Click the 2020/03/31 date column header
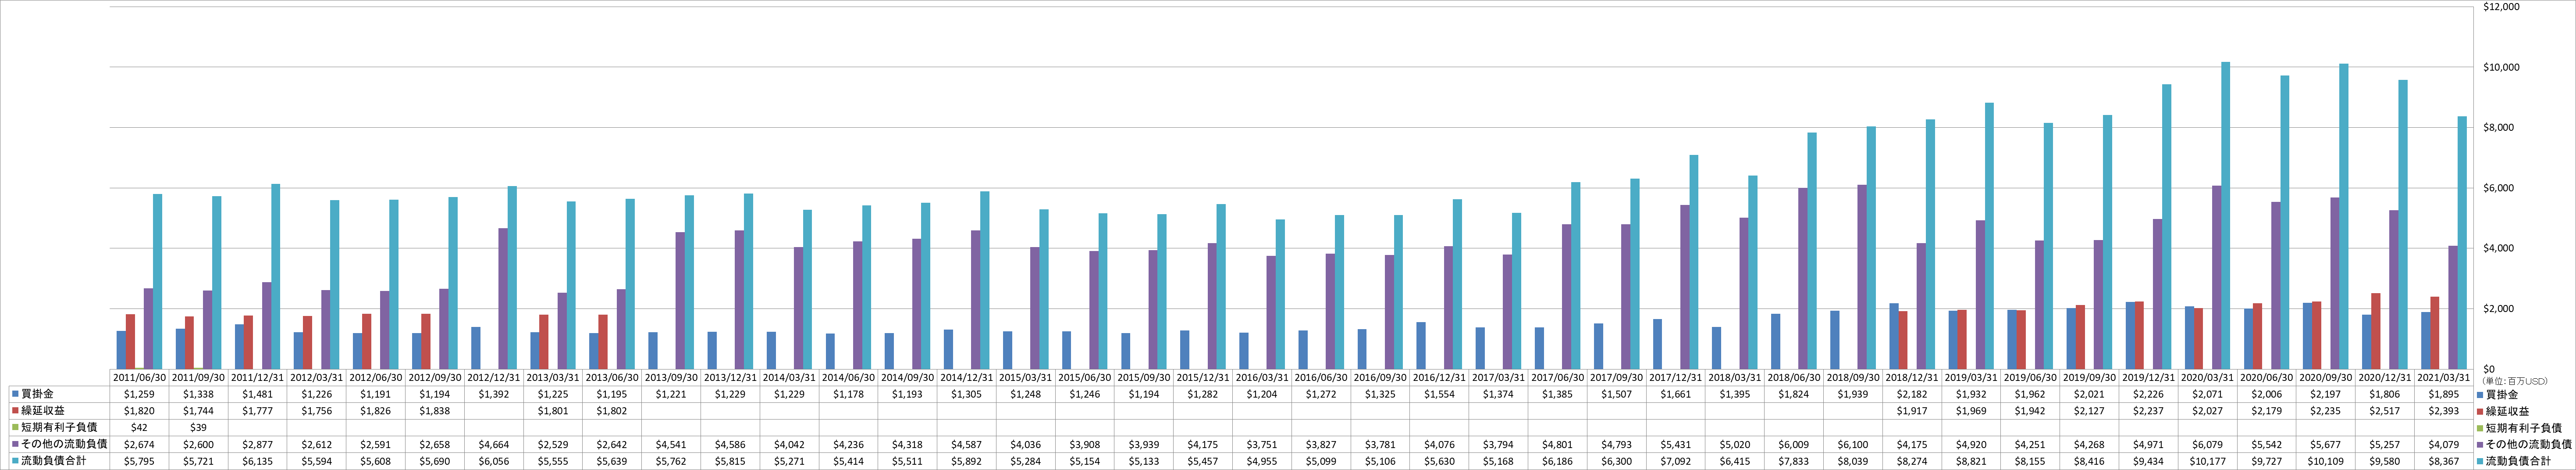 pos(2208,378)
